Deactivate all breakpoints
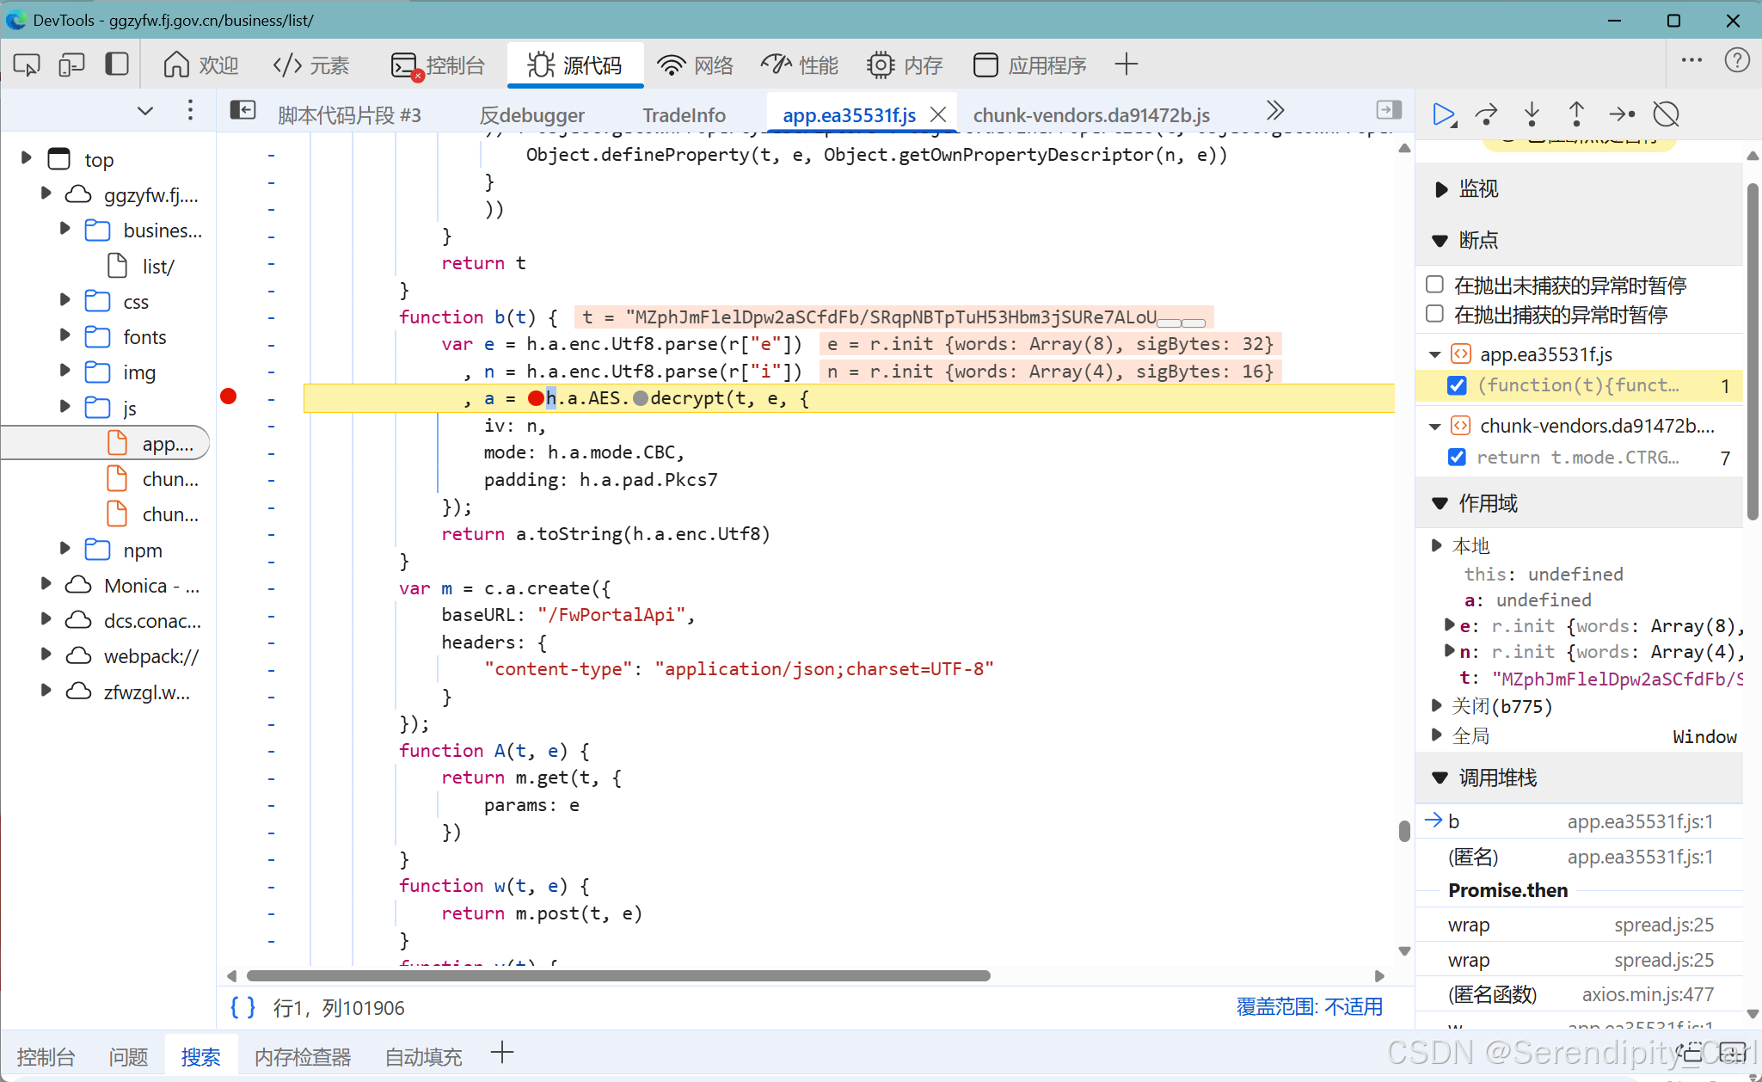 tap(1666, 114)
